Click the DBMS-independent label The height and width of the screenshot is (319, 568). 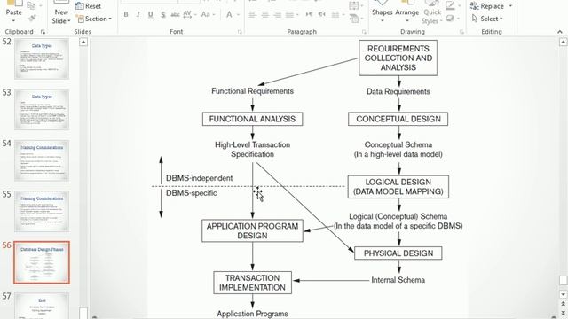point(199,178)
